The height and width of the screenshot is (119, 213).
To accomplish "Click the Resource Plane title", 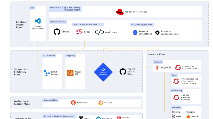I will coord(157,54).
